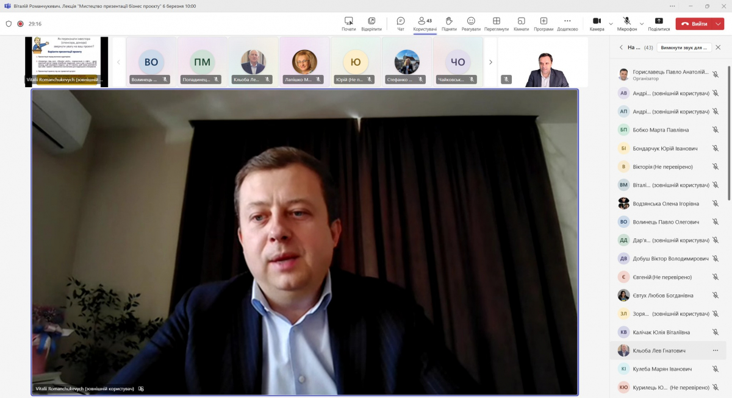732x398 pixels.
Task: Open dropdown arrow beside Вийти button
Action: [x=718, y=24]
